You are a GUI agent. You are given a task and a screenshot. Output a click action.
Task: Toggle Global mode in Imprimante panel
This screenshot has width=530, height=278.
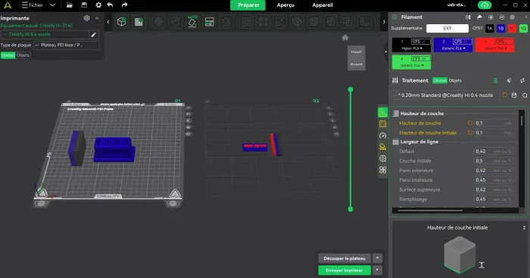point(8,55)
